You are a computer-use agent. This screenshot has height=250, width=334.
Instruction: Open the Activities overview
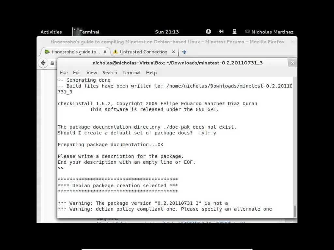(51, 32)
